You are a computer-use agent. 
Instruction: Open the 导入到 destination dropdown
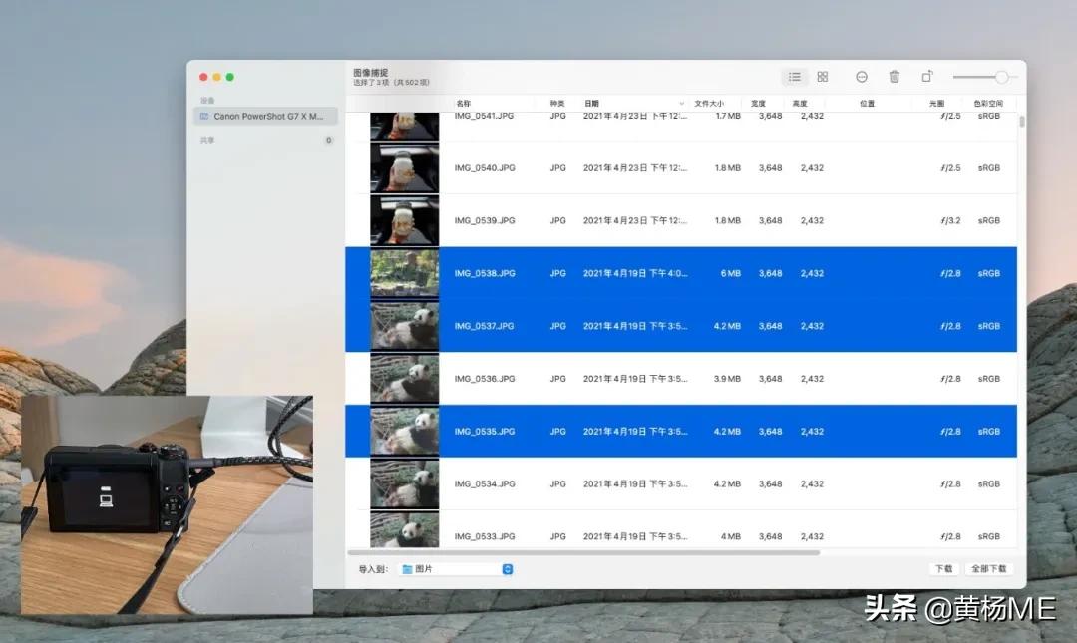coord(507,567)
